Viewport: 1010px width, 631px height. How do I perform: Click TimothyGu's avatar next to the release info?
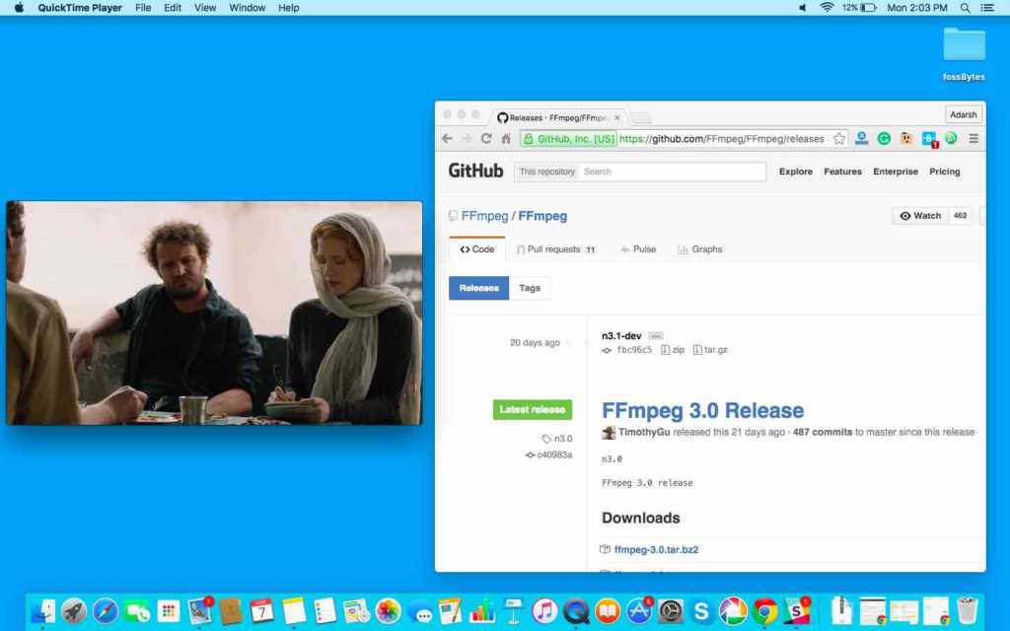click(x=609, y=432)
